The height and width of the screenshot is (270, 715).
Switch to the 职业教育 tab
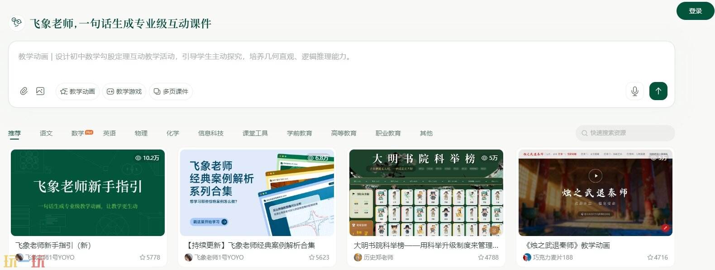pyautogui.click(x=388, y=133)
